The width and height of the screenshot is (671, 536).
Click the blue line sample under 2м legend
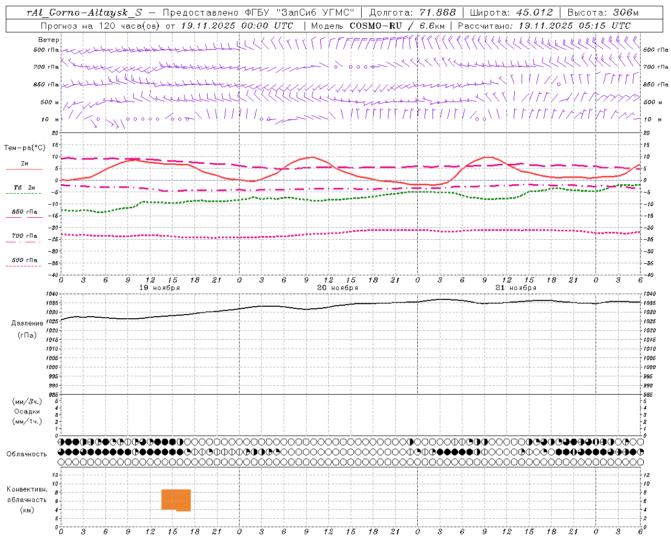[x=24, y=170]
